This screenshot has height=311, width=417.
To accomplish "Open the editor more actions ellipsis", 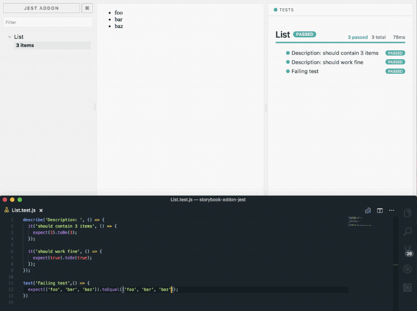I will pyautogui.click(x=392, y=210).
